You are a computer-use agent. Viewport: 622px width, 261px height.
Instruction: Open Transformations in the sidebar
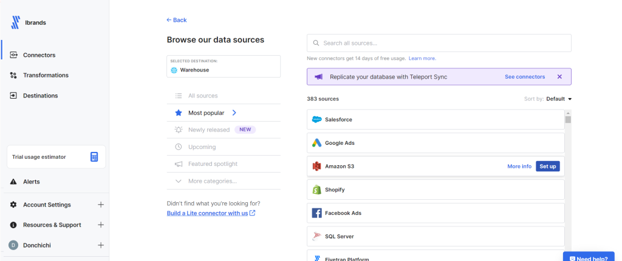tap(46, 75)
